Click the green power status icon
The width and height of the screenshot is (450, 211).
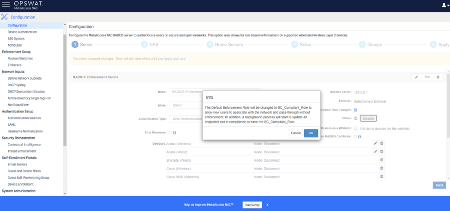click(x=355, y=118)
